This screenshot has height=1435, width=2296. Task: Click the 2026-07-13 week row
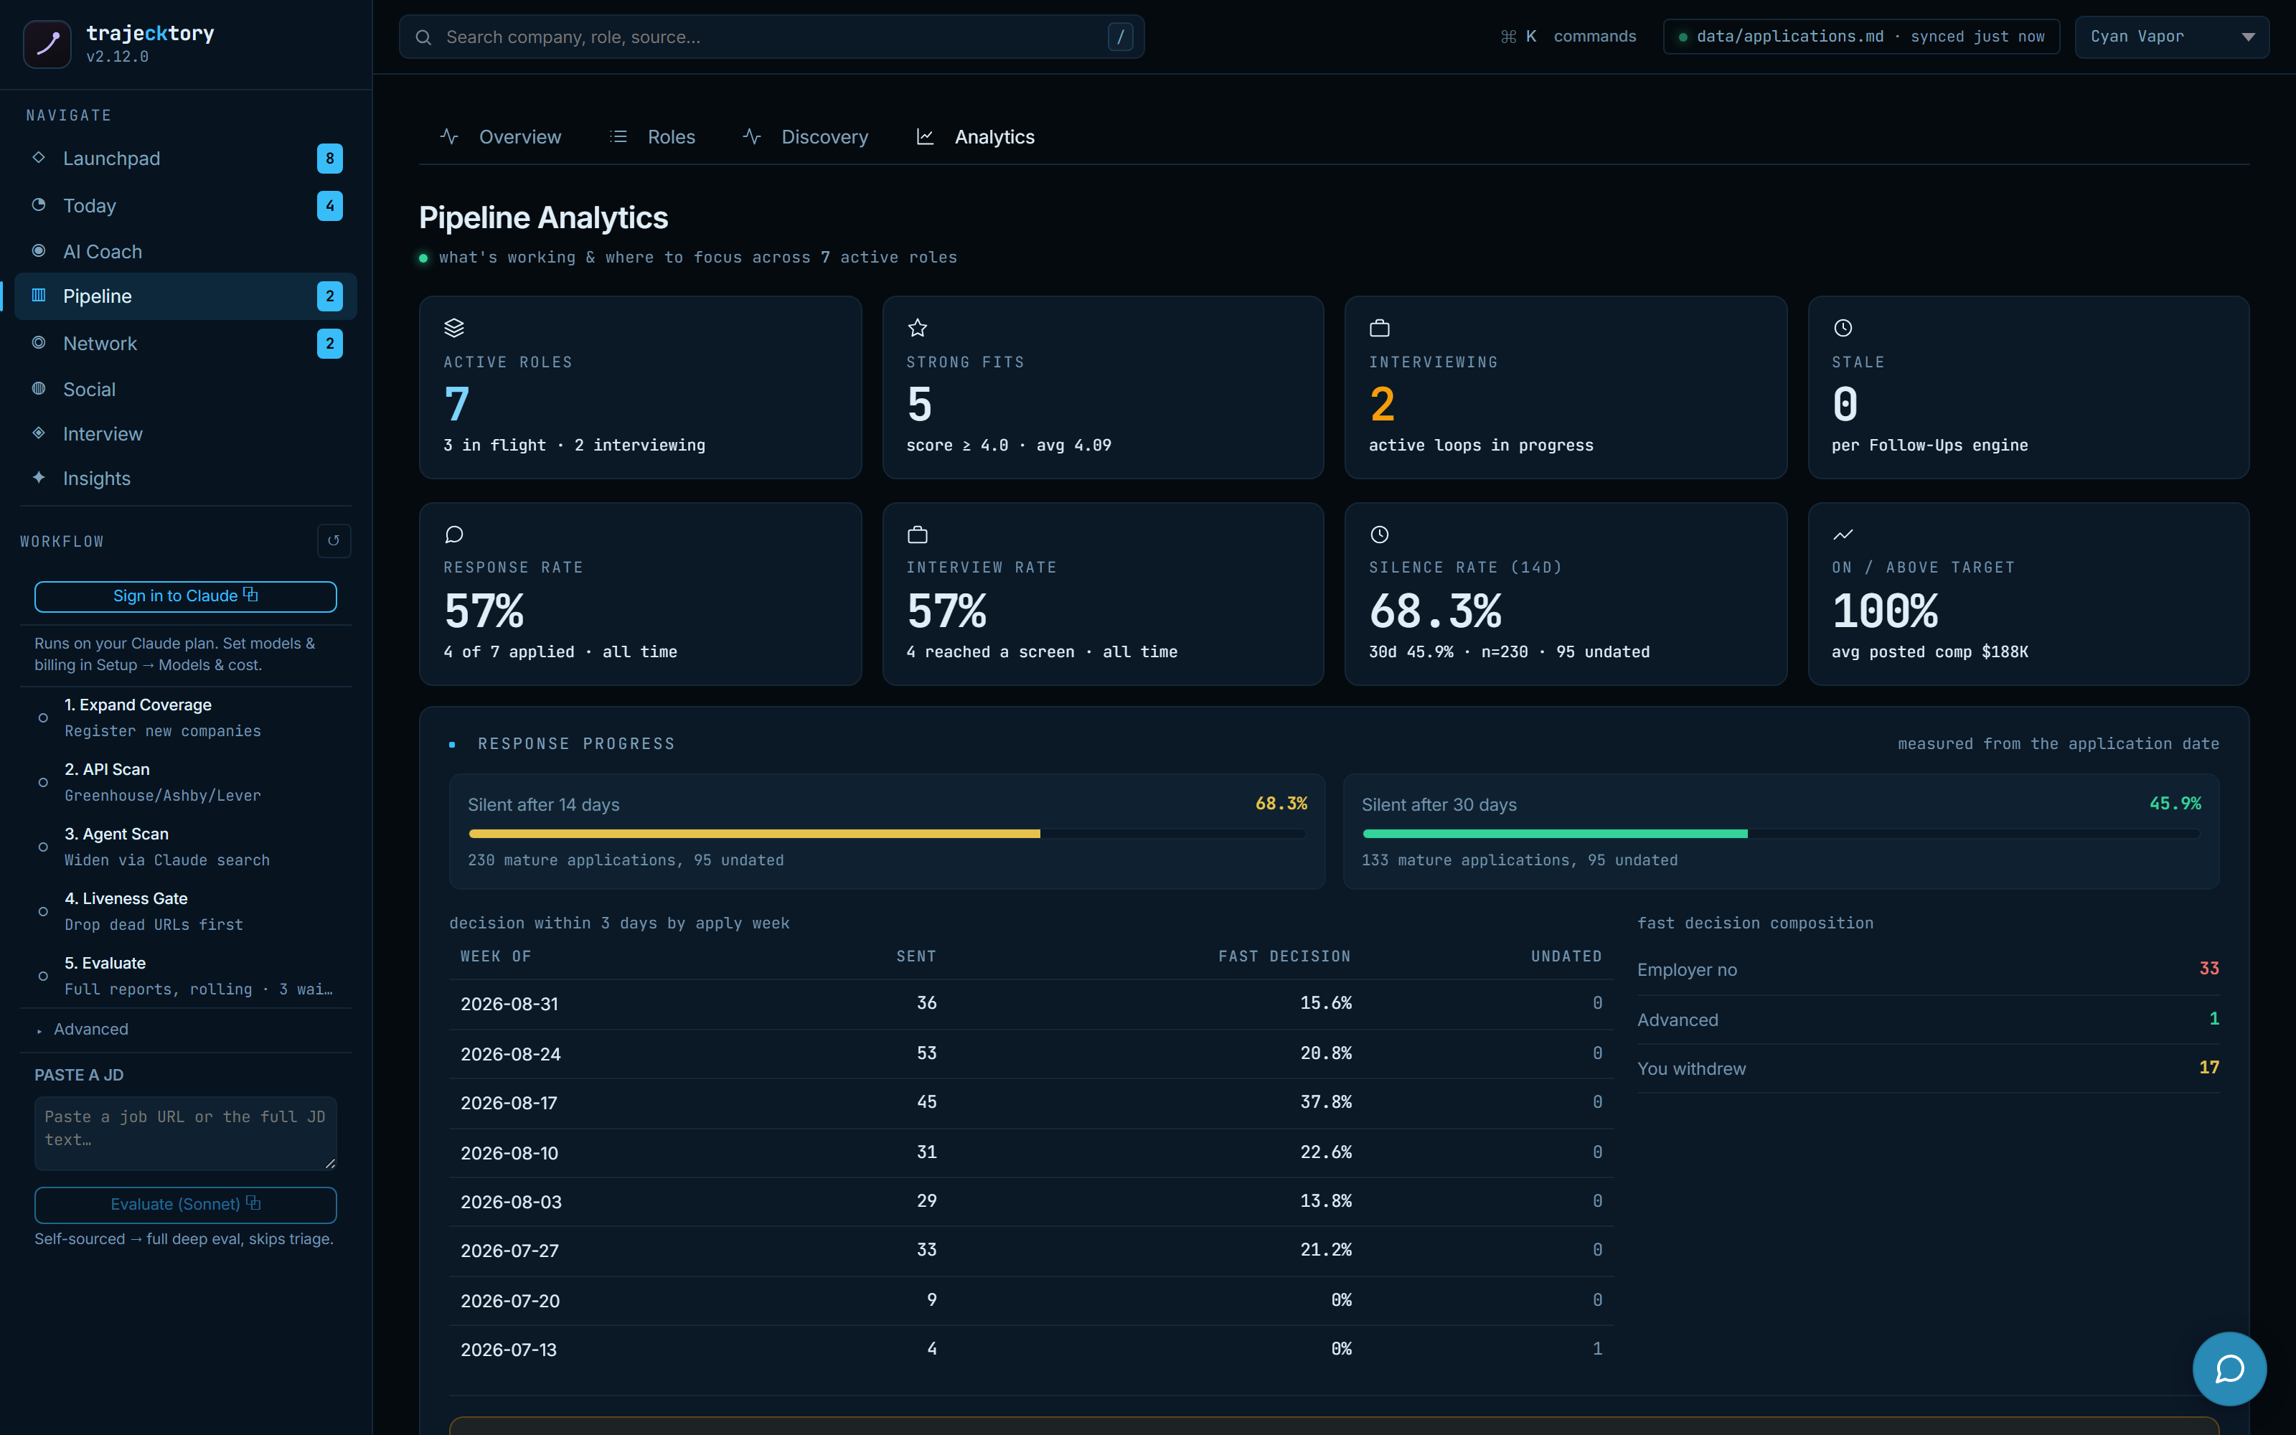(1031, 1349)
